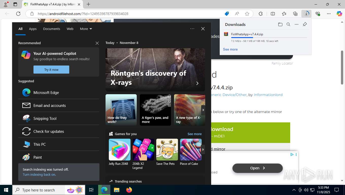Open the shopping price tag icon
345x195 pixels.
click(x=227, y=14)
